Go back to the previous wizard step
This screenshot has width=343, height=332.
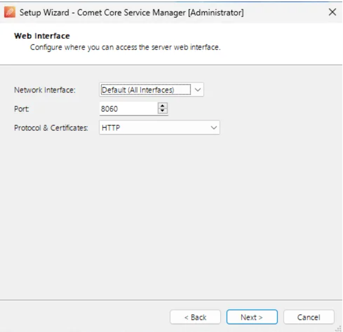(195, 317)
